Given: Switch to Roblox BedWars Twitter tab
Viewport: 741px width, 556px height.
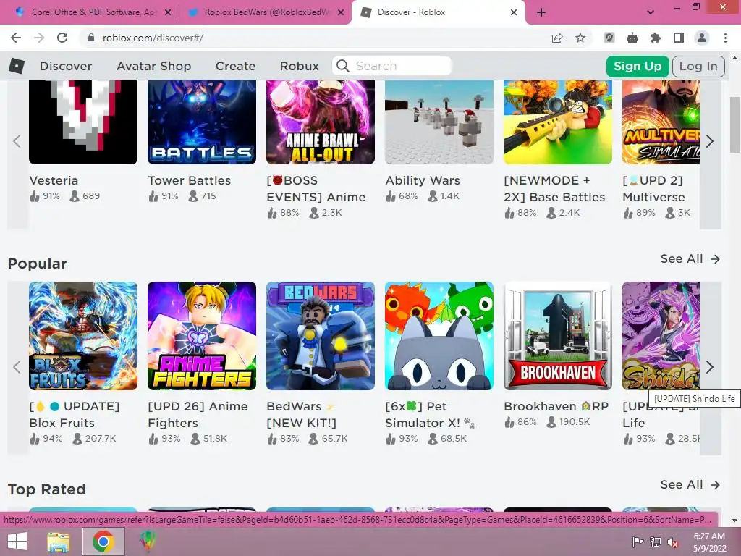Looking at the screenshot, I should 265,12.
